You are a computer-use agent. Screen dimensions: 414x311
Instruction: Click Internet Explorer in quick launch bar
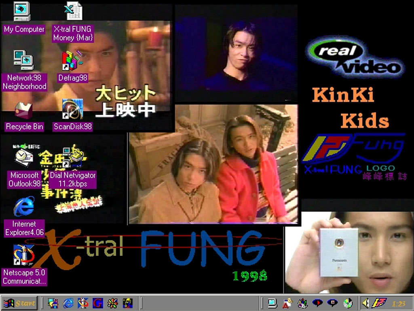[68, 303]
